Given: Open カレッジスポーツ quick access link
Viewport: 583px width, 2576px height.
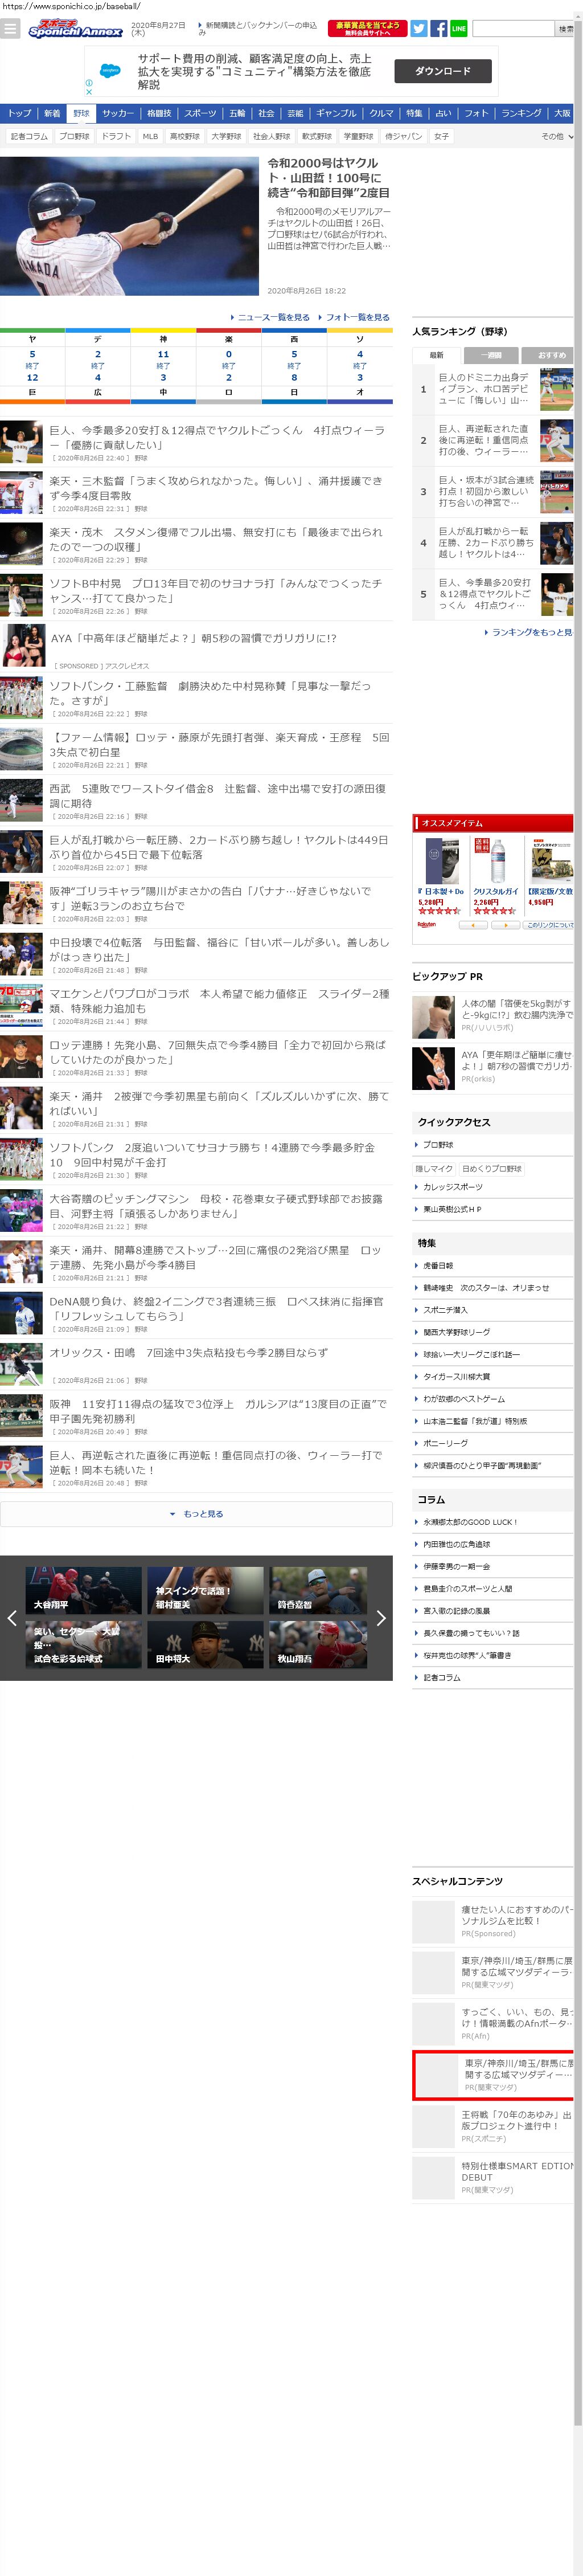Looking at the screenshot, I should (x=453, y=1186).
